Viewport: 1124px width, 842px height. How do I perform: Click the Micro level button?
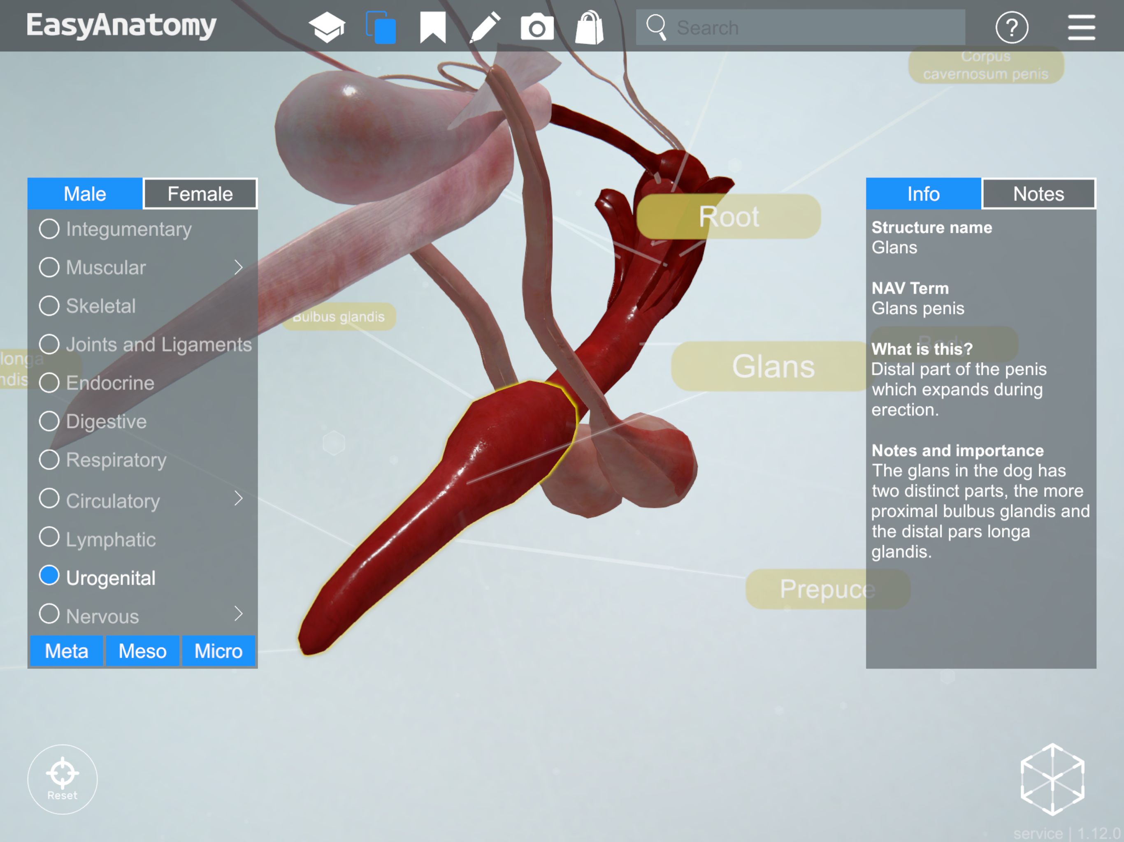(218, 650)
